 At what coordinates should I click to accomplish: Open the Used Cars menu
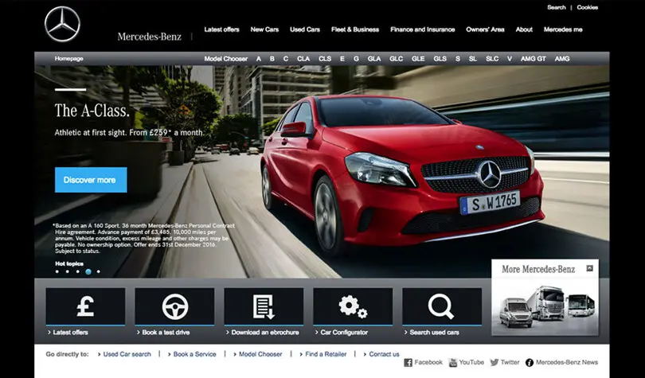(x=305, y=29)
